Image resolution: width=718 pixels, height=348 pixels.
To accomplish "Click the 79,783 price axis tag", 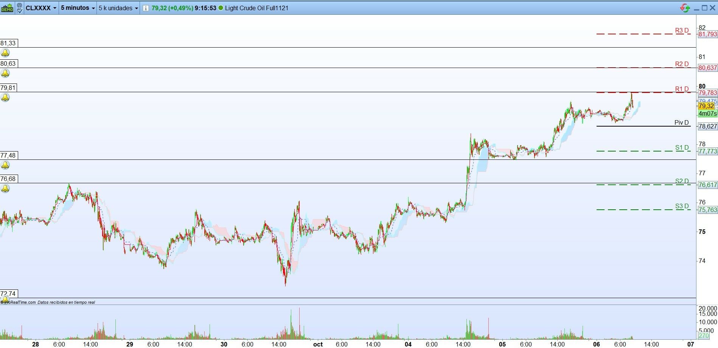I will tap(707, 93).
